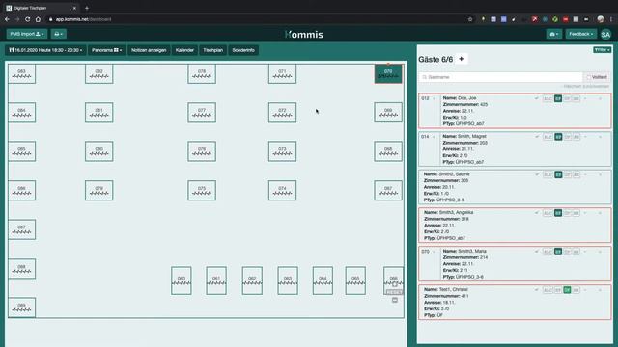Toggle highlighted green meal badge for Smith3, Maria
This screenshot has width=618, height=347.
[558, 252]
